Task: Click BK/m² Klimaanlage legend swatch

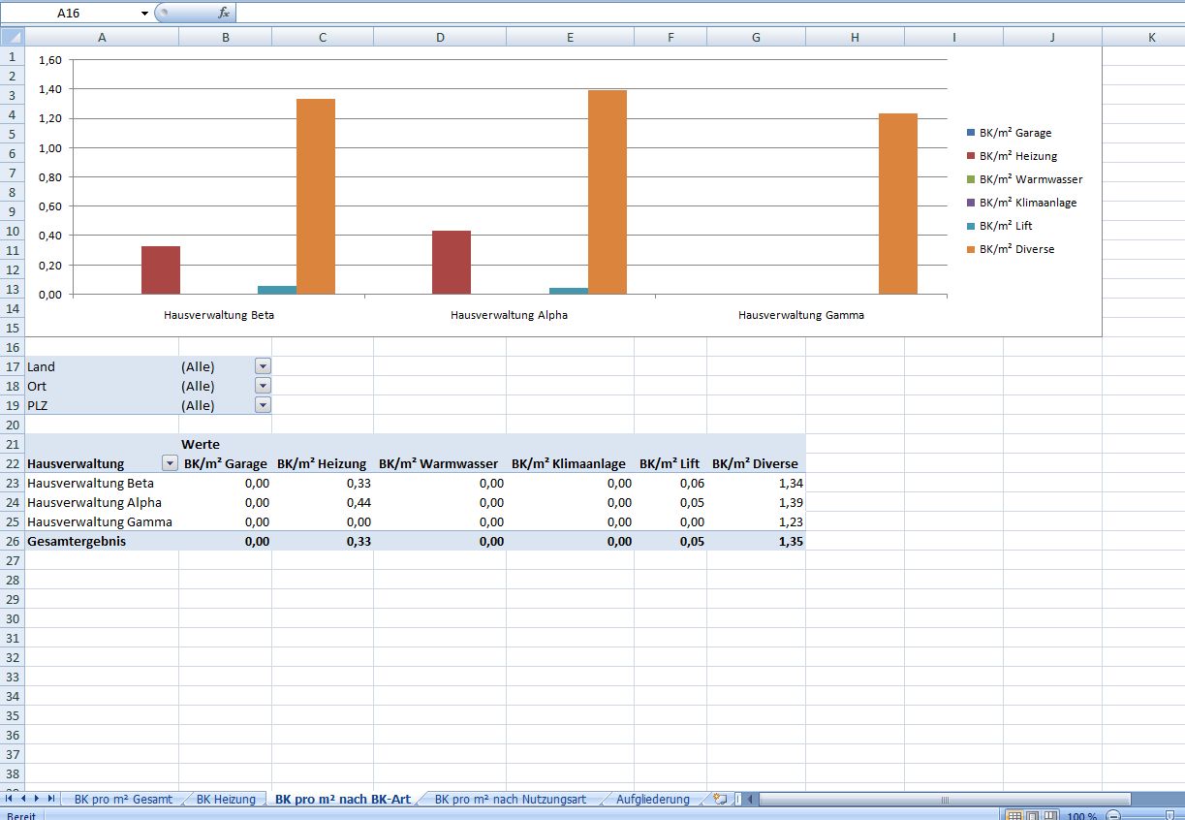Action: (971, 203)
